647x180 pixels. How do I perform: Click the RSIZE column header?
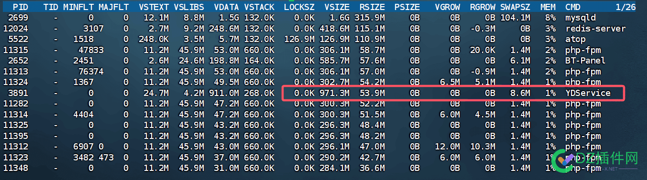pos(372,7)
